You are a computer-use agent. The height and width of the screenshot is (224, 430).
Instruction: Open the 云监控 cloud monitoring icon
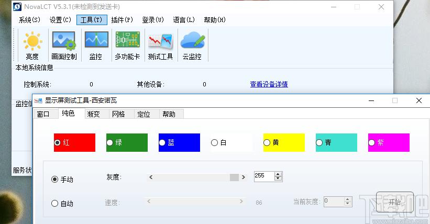click(x=192, y=46)
